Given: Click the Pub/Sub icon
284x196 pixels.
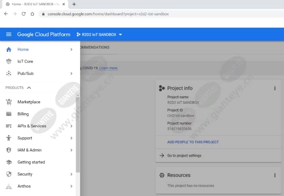Looking at the screenshot, I should coord(9,74).
